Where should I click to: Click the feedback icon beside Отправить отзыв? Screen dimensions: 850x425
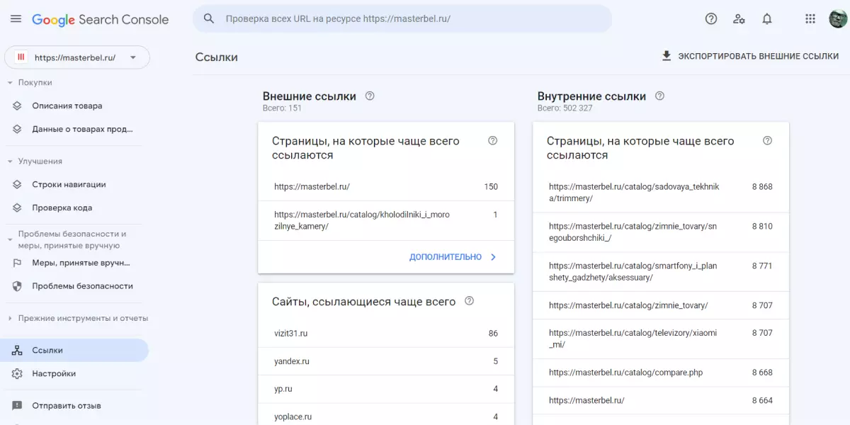pos(18,406)
